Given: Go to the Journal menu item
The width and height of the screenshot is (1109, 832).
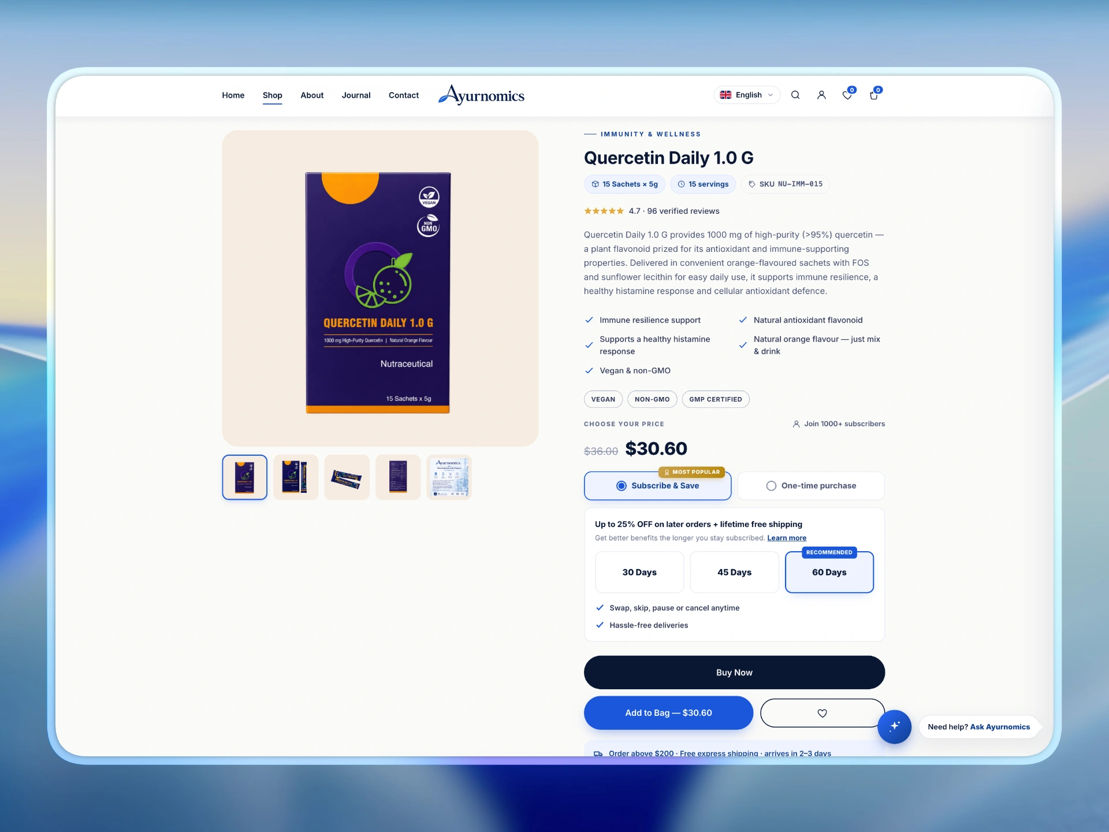Looking at the screenshot, I should (x=356, y=95).
